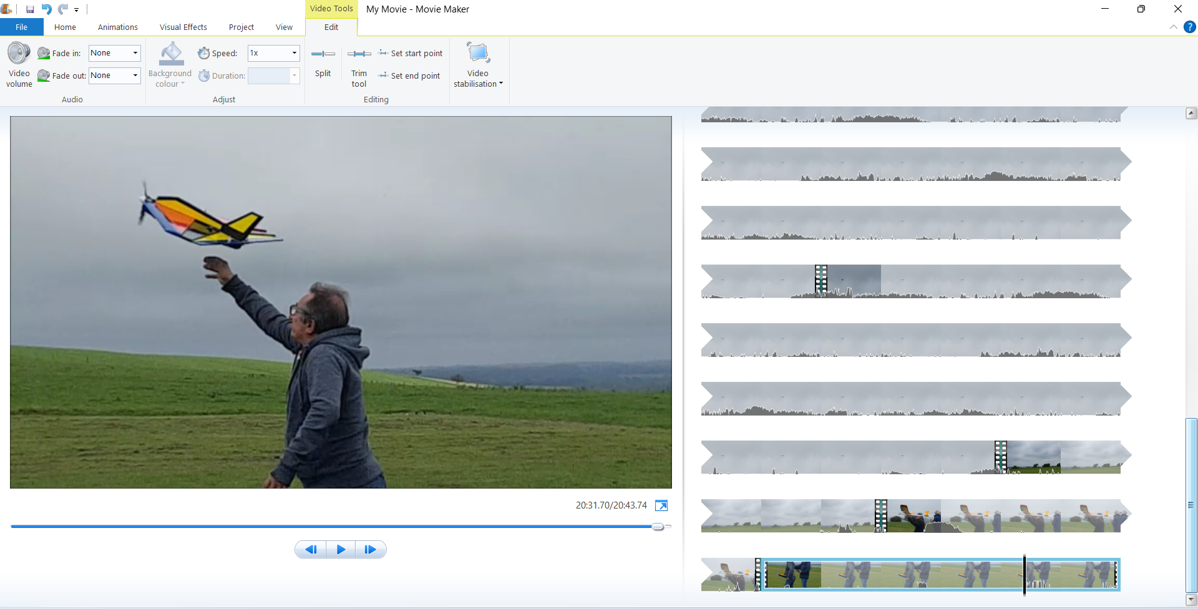Click Set end point
This screenshot has width=1198, height=609.
pyautogui.click(x=409, y=76)
